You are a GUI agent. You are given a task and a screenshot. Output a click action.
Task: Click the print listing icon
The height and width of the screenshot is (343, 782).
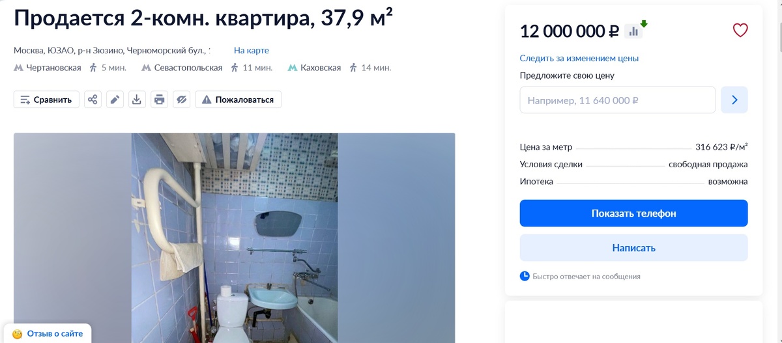[x=160, y=100]
